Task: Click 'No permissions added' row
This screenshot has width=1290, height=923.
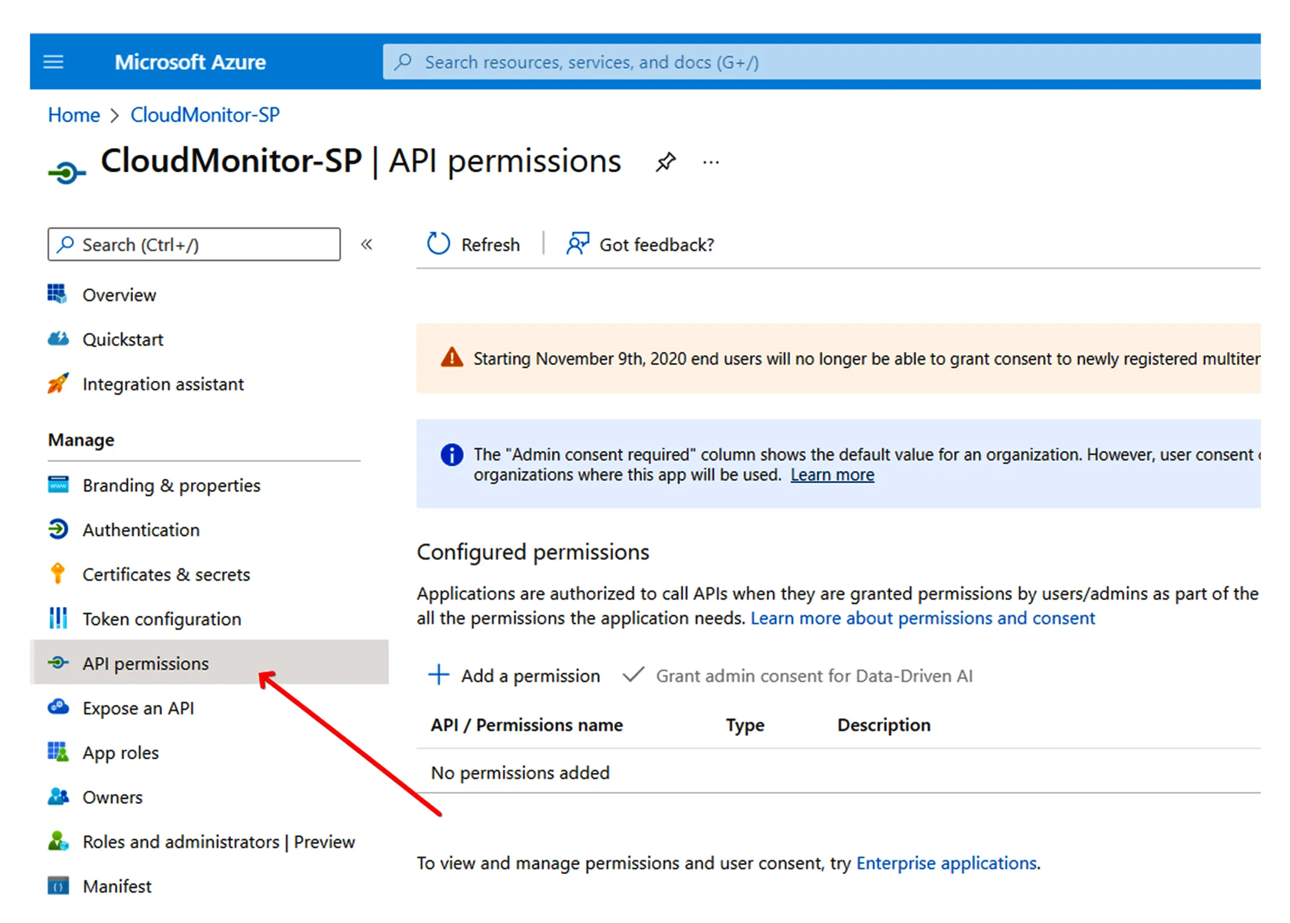Action: coord(838,771)
